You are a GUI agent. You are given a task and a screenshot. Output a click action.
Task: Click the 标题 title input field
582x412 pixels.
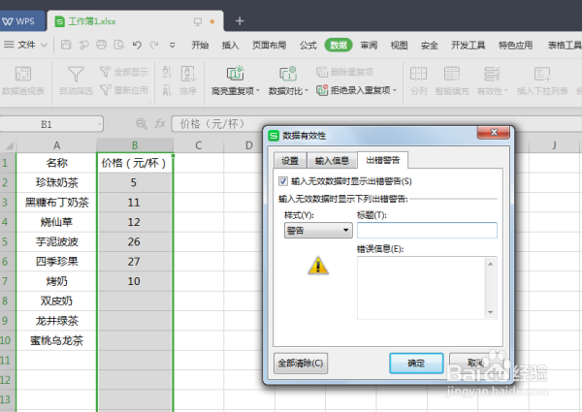[427, 230]
